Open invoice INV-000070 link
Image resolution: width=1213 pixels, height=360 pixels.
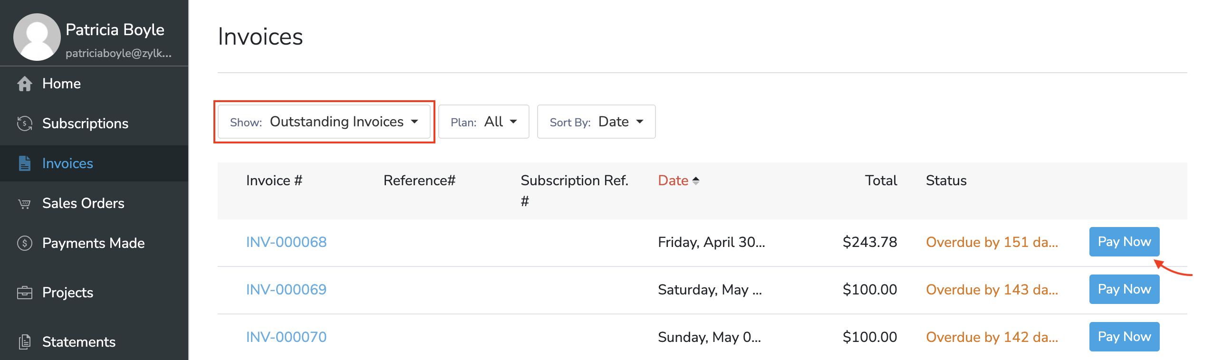[286, 337]
